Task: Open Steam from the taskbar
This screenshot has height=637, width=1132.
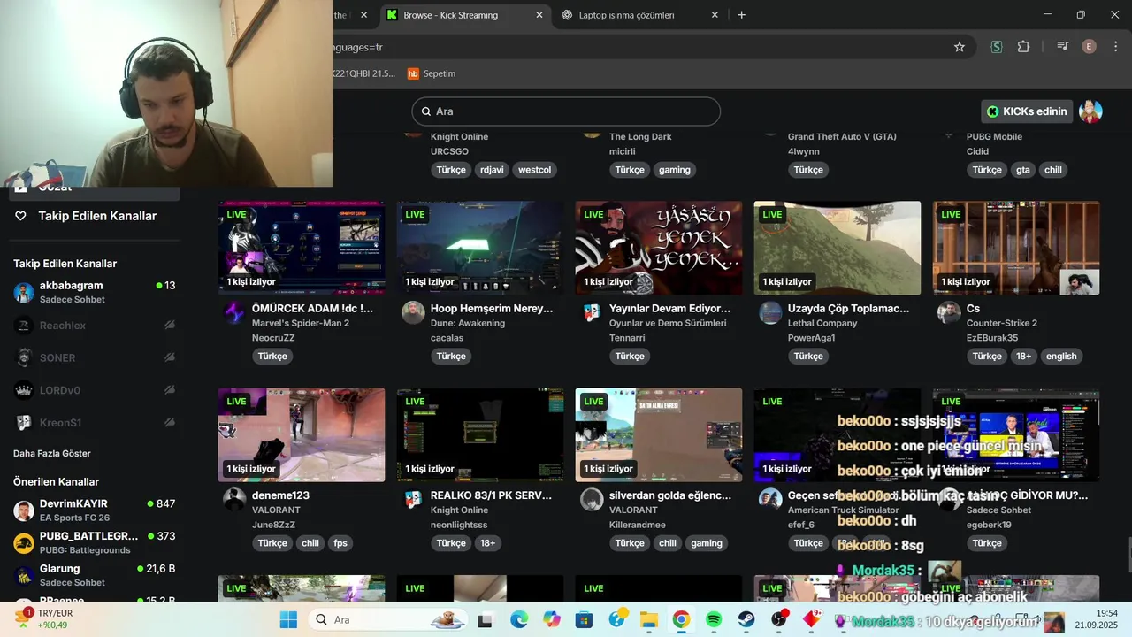Action: pyautogui.click(x=746, y=620)
